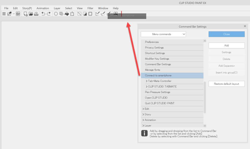The height and width of the screenshot is (149, 250).
Task: Select Modifier Key Settings in the list
Action: (172, 59)
